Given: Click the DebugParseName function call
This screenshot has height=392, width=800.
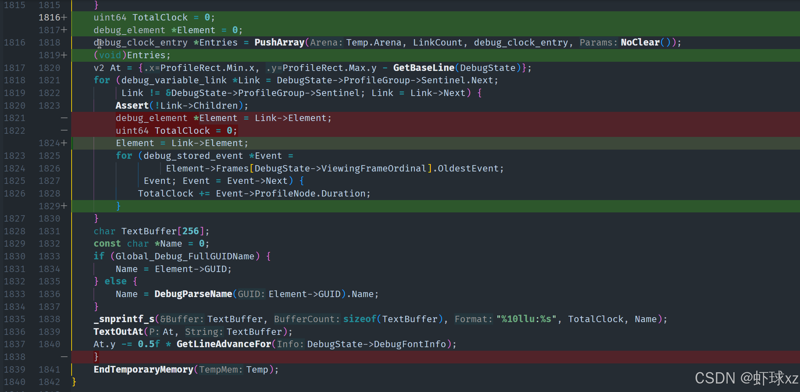Looking at the screenshot, I should click(x=193, y=294).
